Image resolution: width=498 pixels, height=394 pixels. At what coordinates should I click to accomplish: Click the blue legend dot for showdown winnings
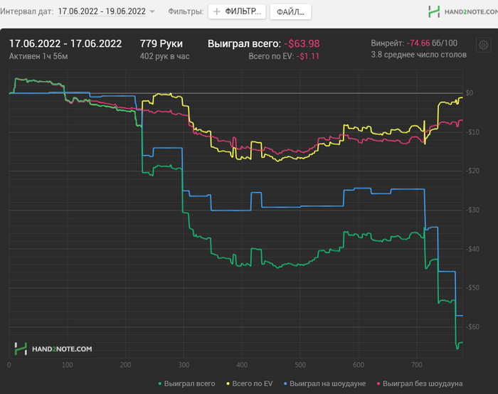point(285,384)
